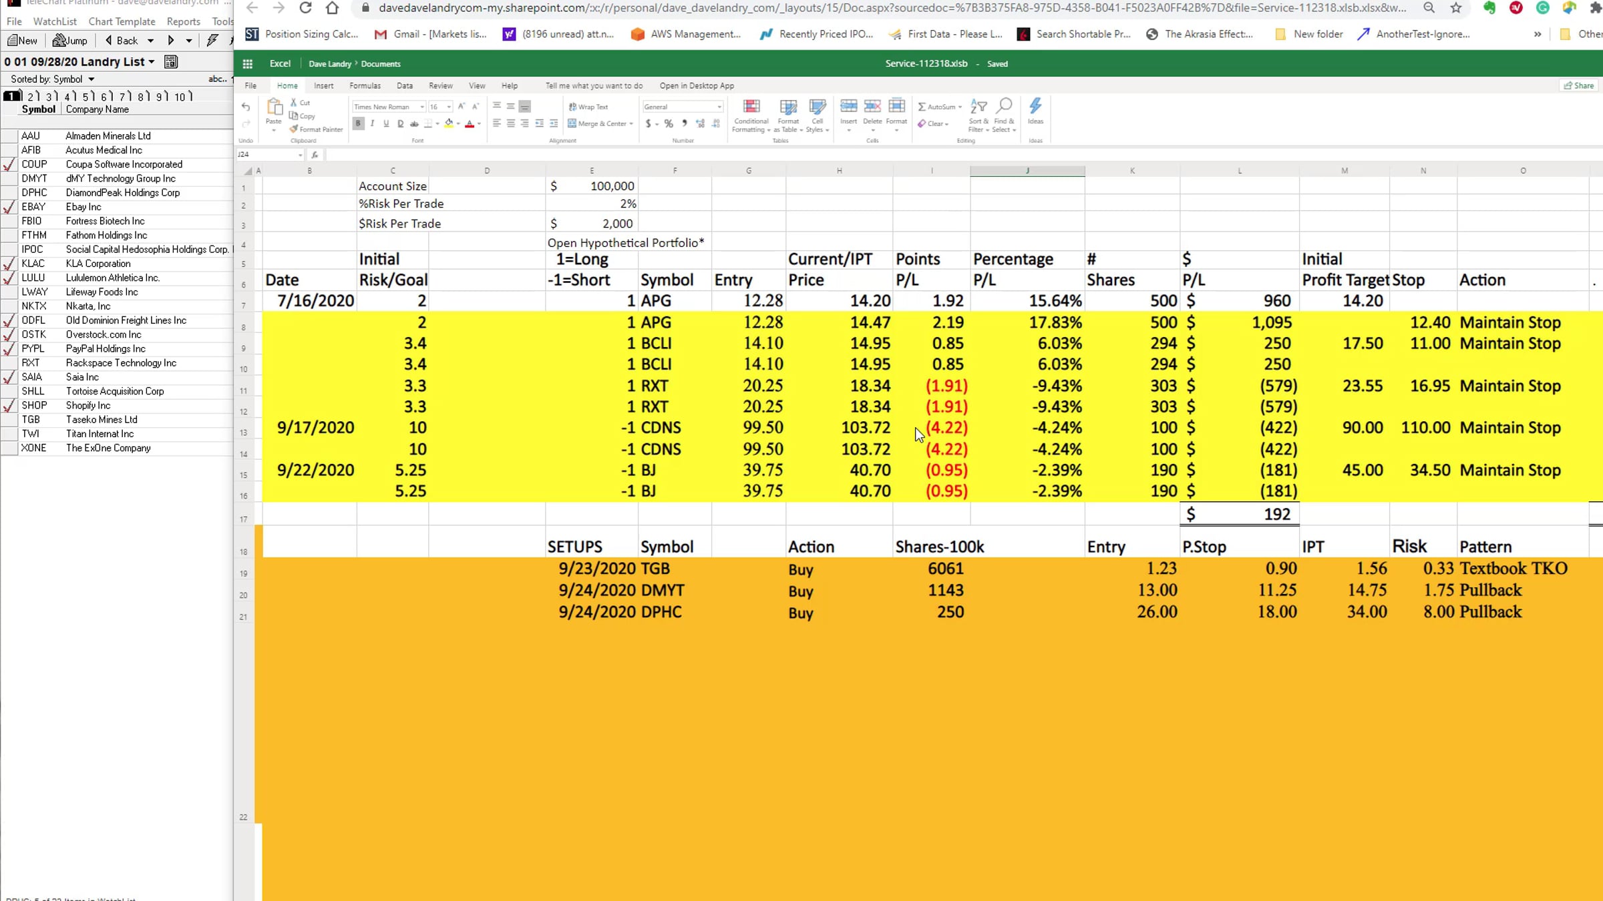Toggle bold formatting button
This screenshot has height=901, width=1603.
359,123
